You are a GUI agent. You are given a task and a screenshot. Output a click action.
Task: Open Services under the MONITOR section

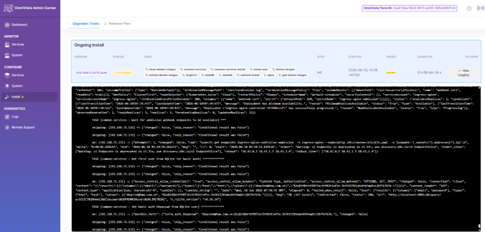29,44
